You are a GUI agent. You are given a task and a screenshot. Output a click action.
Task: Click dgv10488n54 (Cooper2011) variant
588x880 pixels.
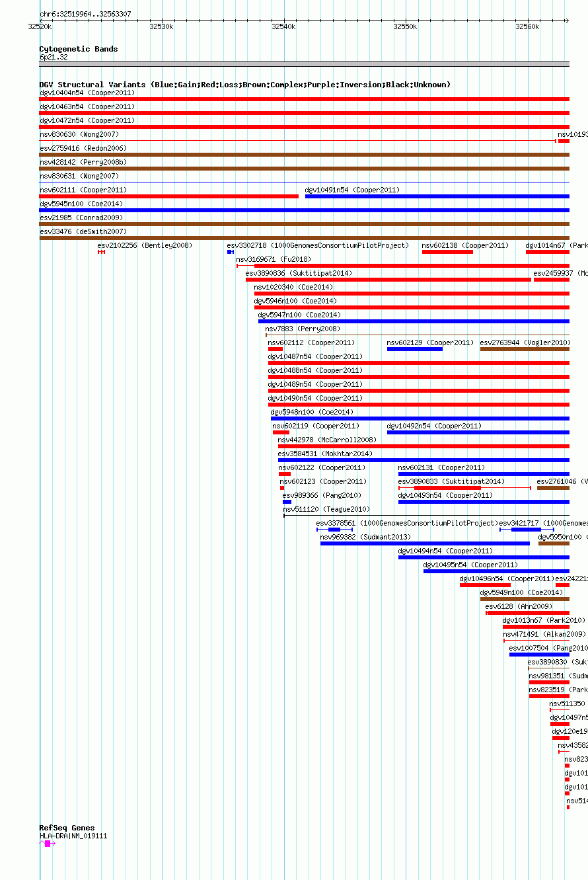tap(419, 377)
